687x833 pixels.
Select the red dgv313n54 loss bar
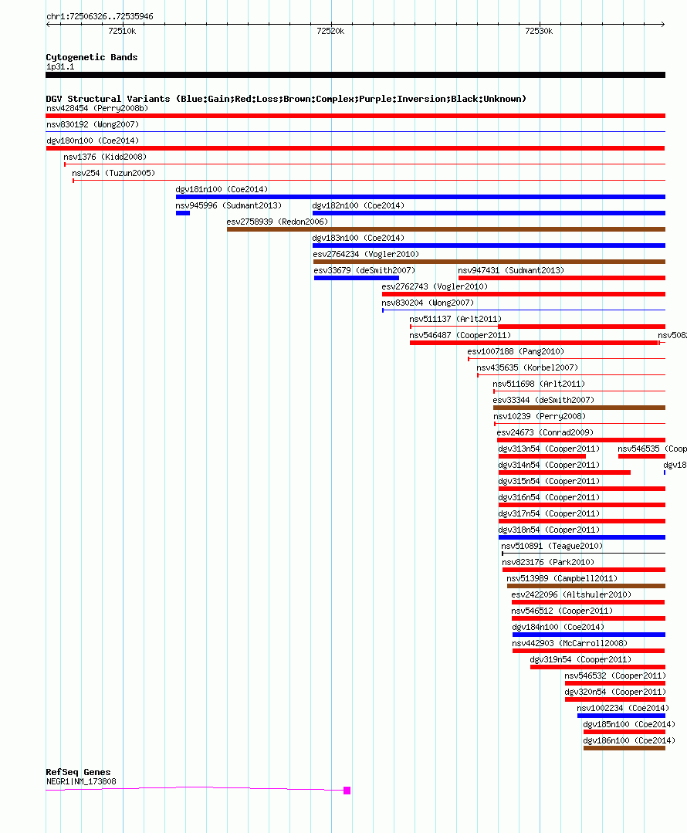(542, 456)
